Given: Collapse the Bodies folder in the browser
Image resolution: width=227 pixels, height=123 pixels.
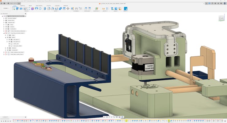Looking at the screenshot, I should click(5, 37).
